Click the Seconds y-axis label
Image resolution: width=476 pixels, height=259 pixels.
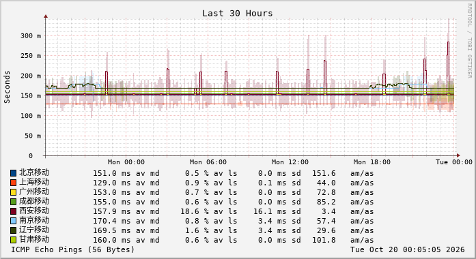7,87
